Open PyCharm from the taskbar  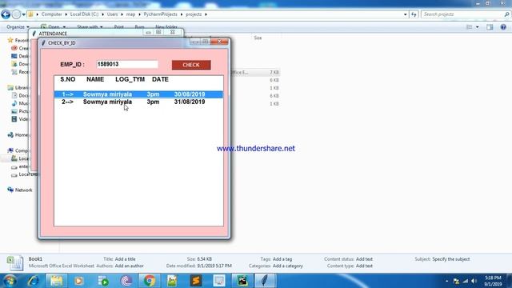pos(242,281)
